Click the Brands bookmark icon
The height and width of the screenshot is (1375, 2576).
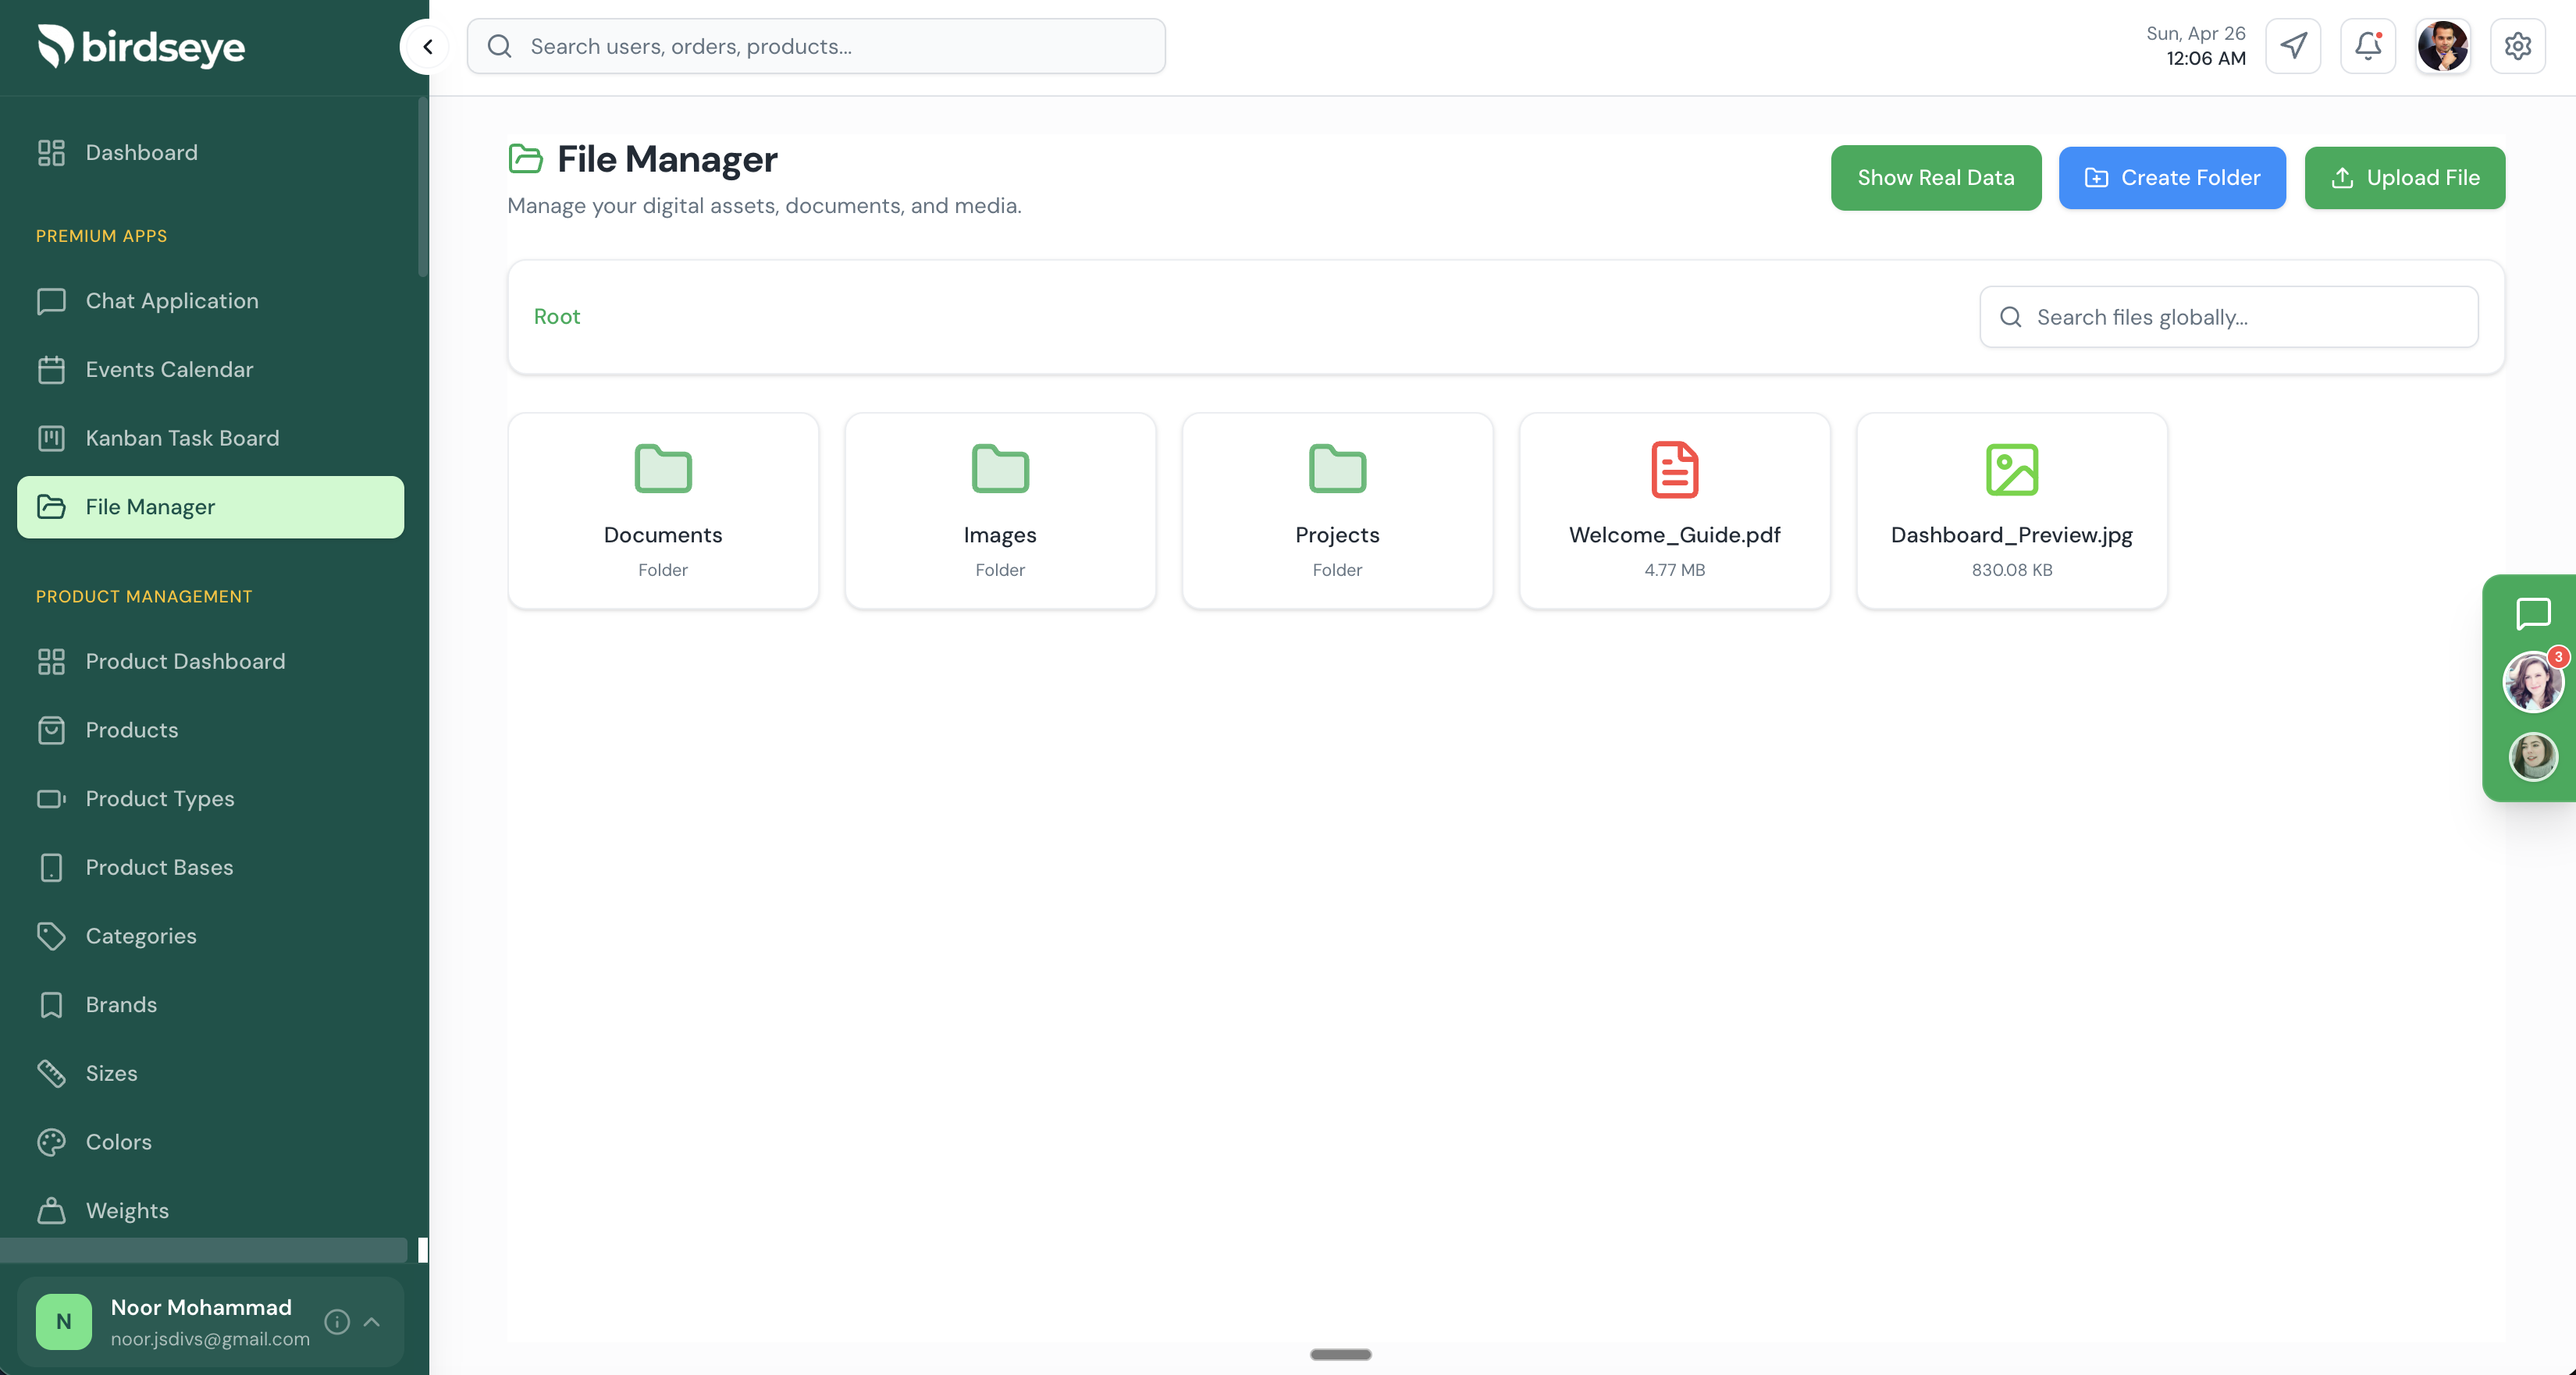(x=51, y=1005)
